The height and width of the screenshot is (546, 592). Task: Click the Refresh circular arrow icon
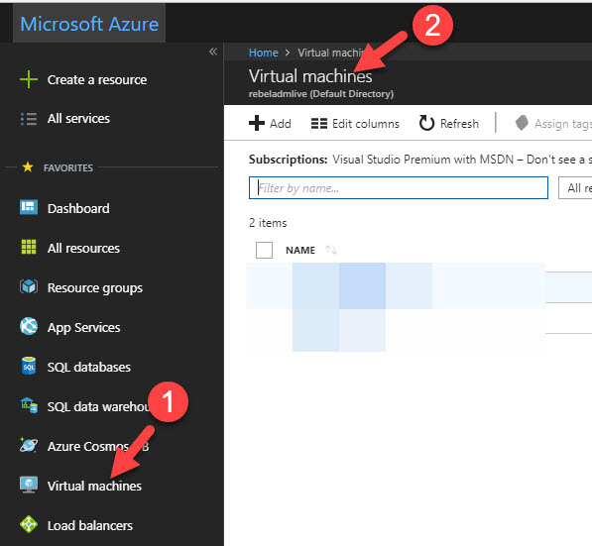[426, 123]
